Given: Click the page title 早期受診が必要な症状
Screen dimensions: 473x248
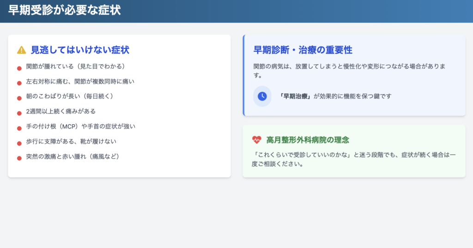Looking at the screenshot, I should [x=64, y=11].
